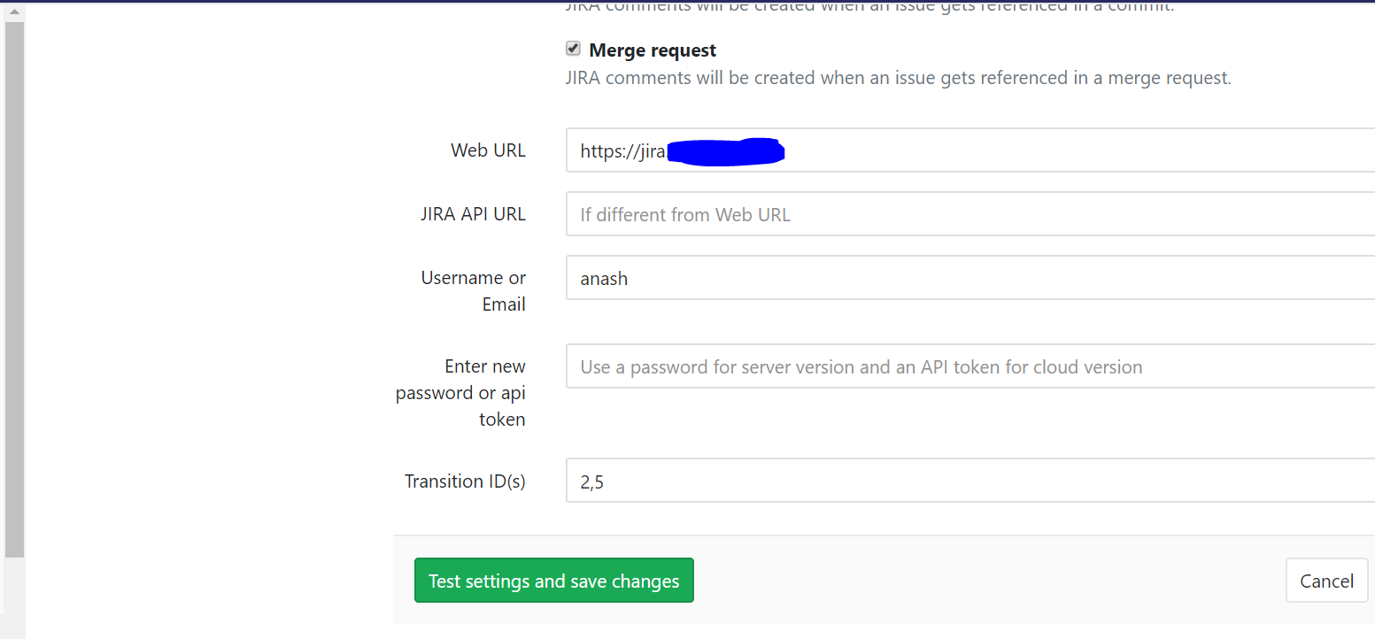Focus the JIRA API URL input field
1375x639 pixels.
click(885, 214)
